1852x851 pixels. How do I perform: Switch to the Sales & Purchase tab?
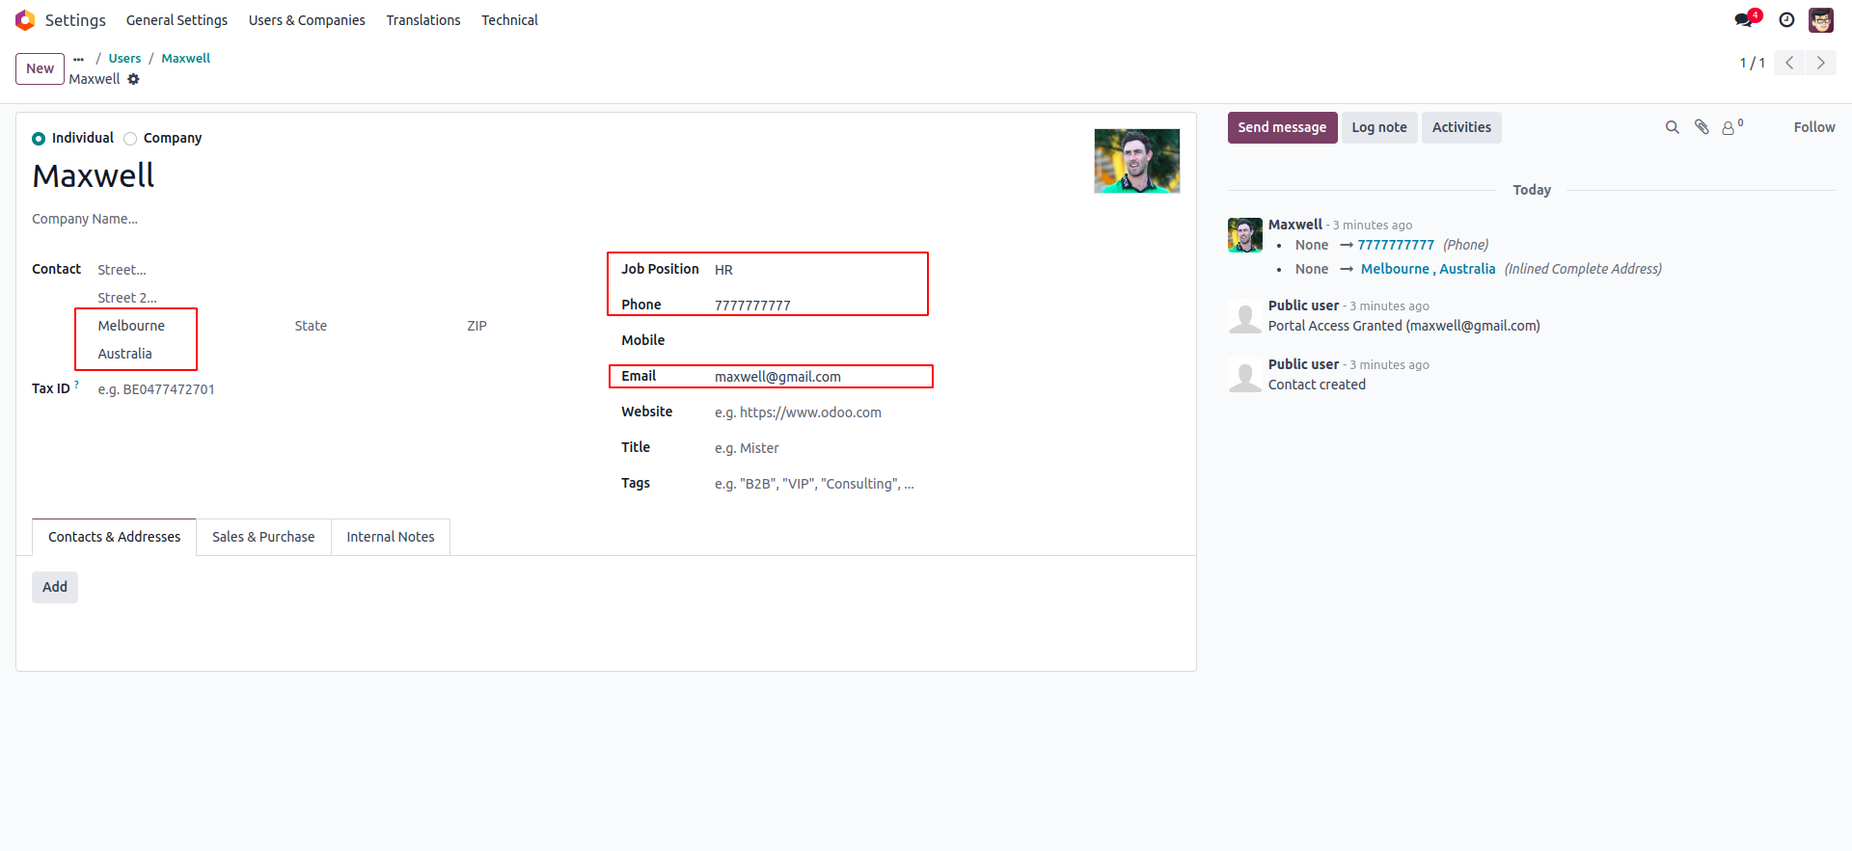click(263, 537)
